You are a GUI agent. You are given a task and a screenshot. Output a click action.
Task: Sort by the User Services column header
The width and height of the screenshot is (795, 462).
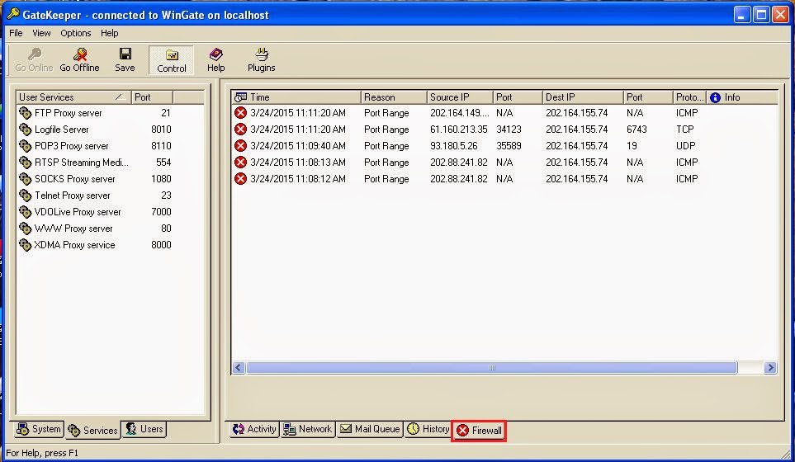[x=73, y=97]
